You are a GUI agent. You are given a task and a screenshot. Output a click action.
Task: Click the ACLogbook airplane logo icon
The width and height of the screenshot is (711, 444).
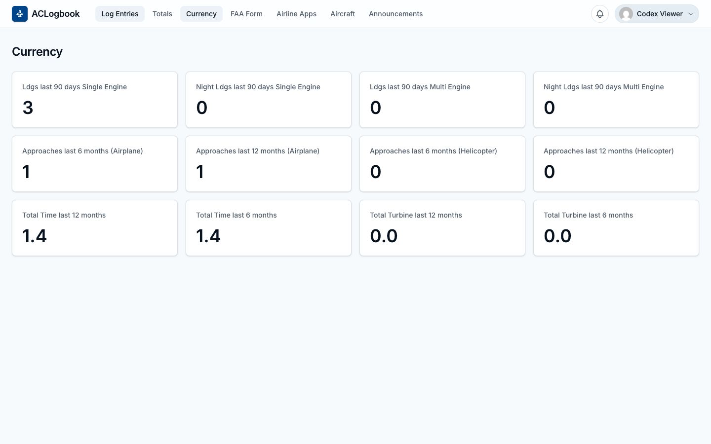pyautogui.click(x=20, y=14)
